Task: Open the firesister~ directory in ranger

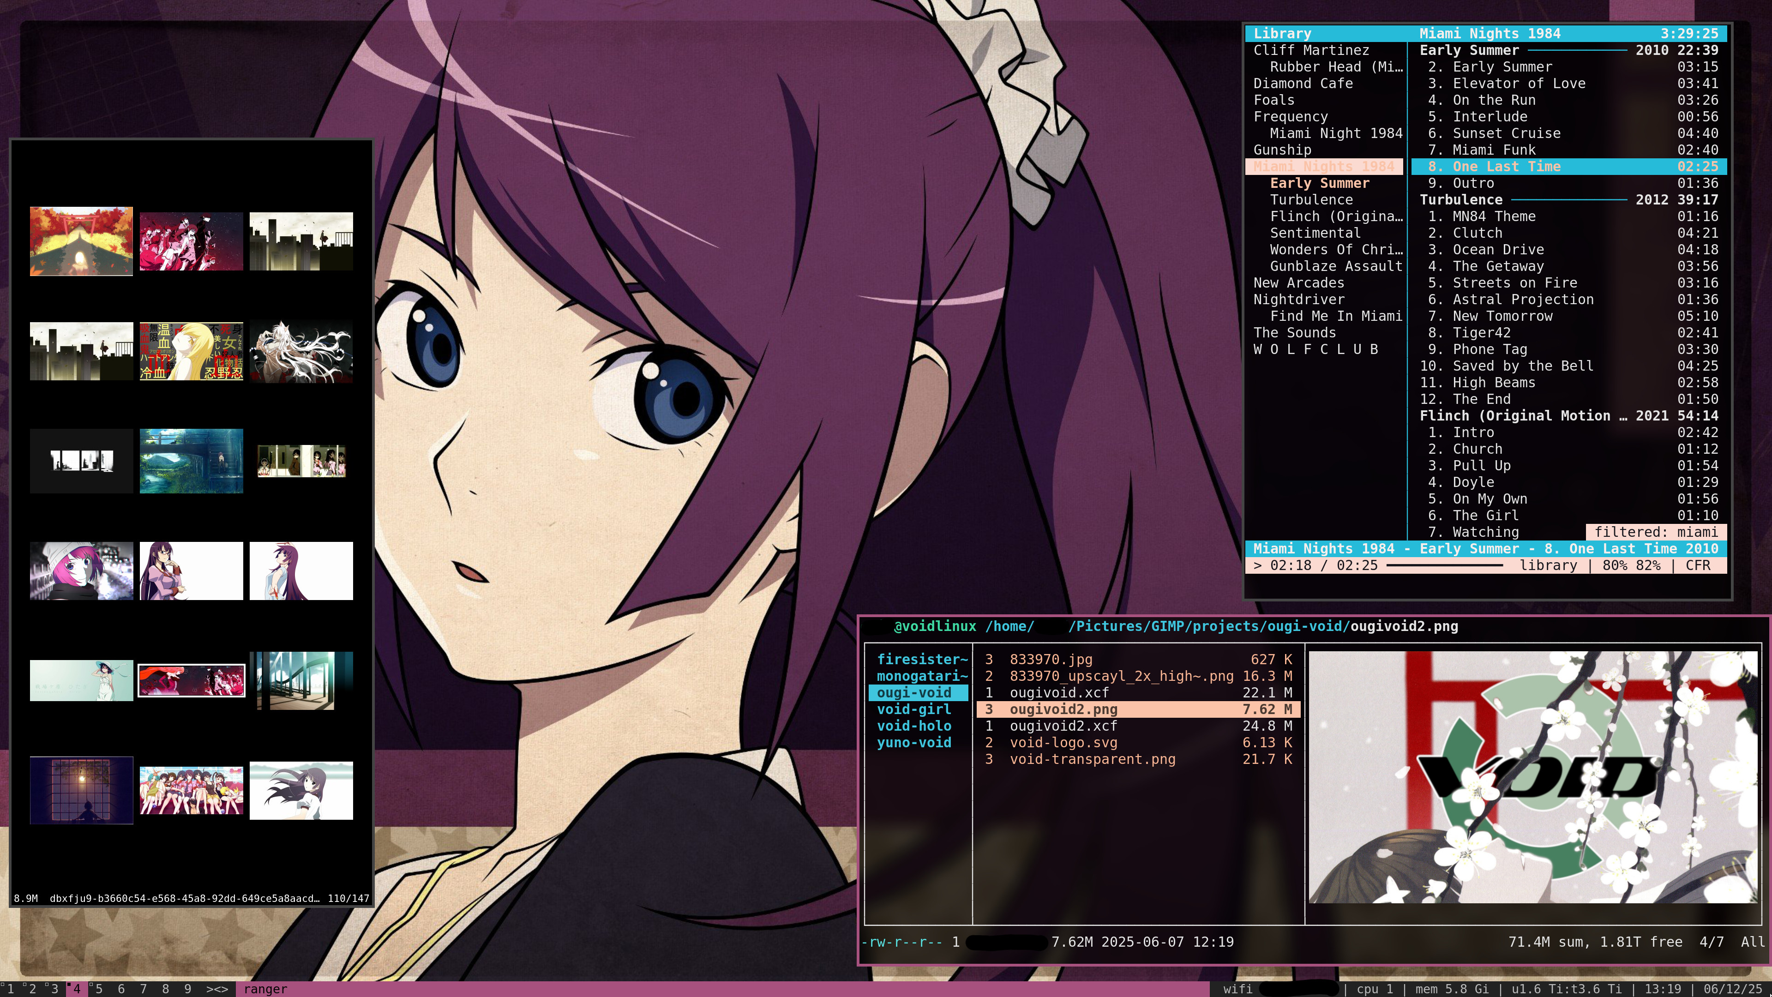Action: tap(921, 659)
